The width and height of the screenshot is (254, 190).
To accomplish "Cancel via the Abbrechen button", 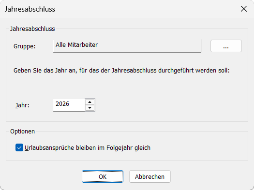I will pos(150,176).
